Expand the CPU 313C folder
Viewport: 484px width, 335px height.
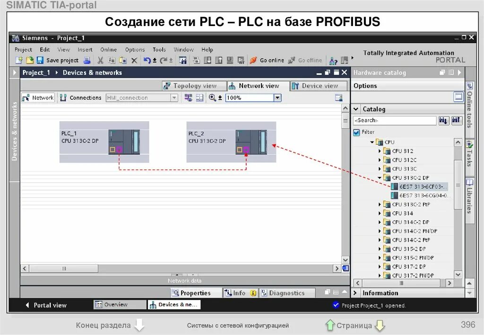[x=380, y=169]
